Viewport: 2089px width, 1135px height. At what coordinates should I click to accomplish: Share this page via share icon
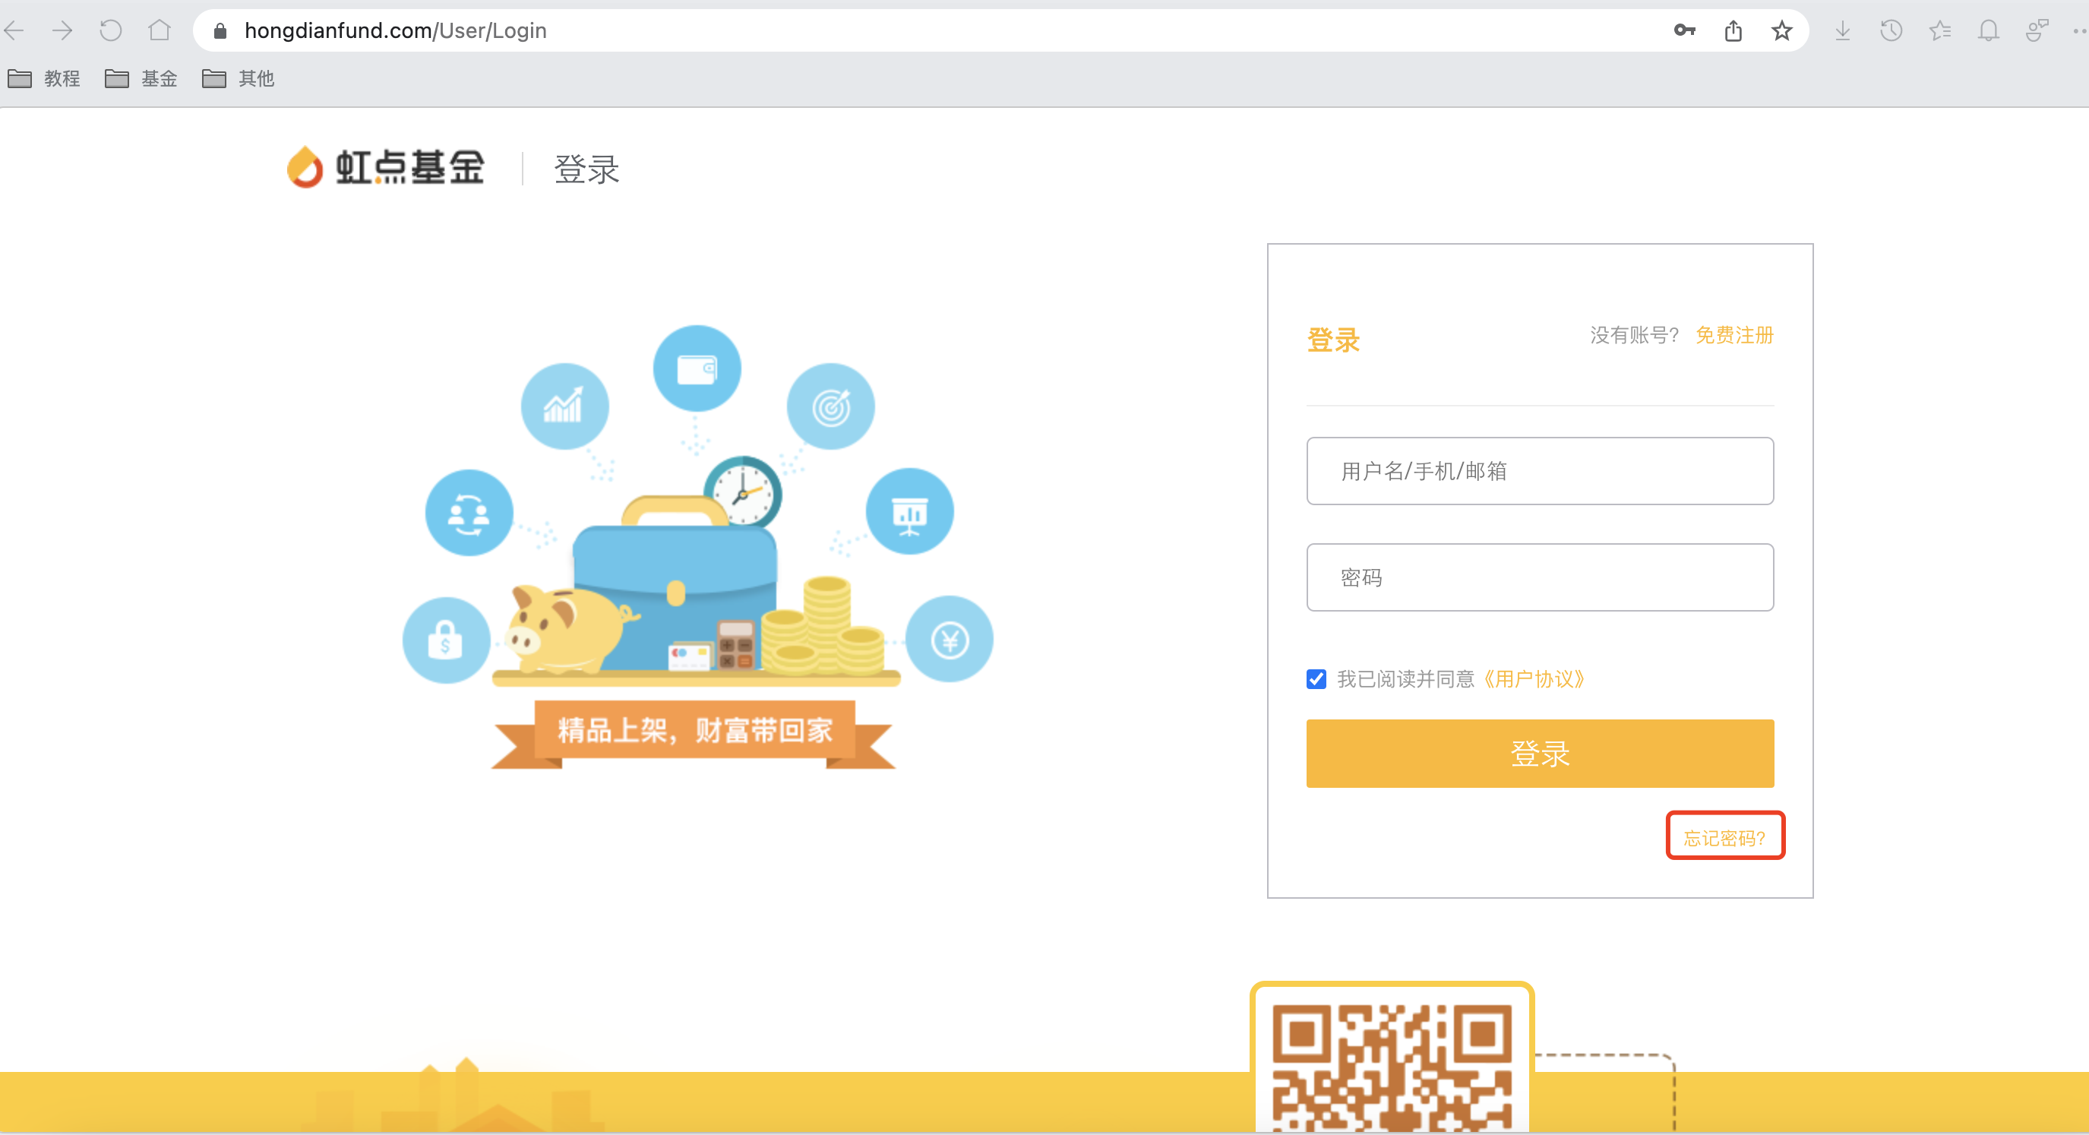(x=1733, y=31)
